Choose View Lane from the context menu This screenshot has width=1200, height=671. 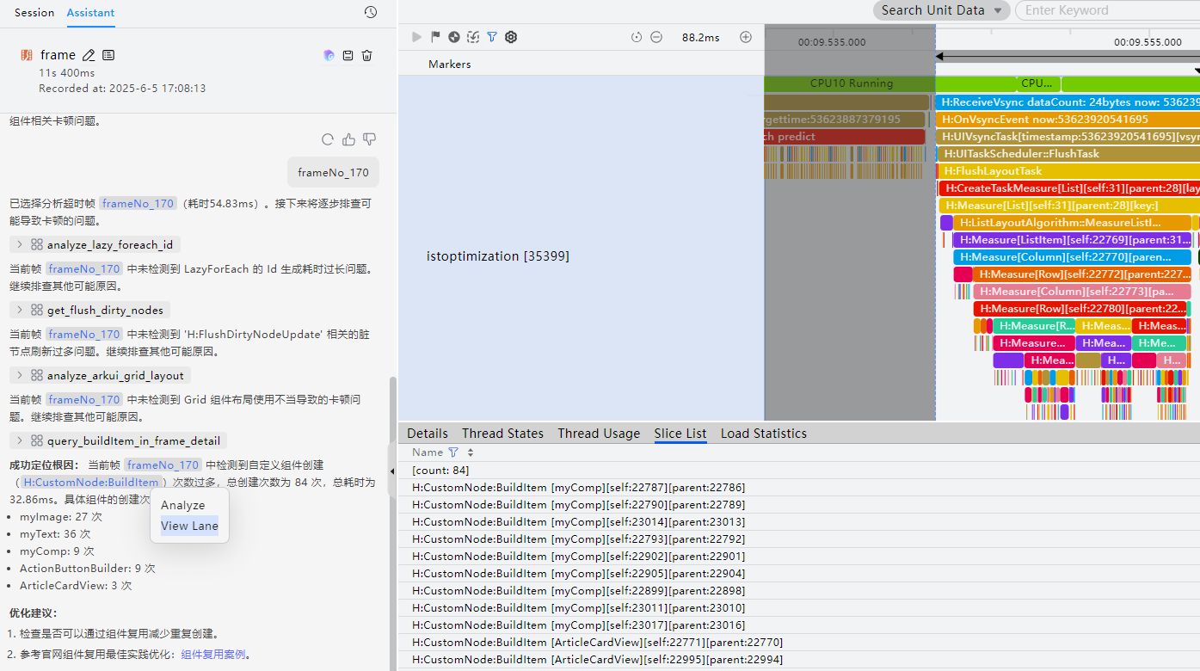188,525
